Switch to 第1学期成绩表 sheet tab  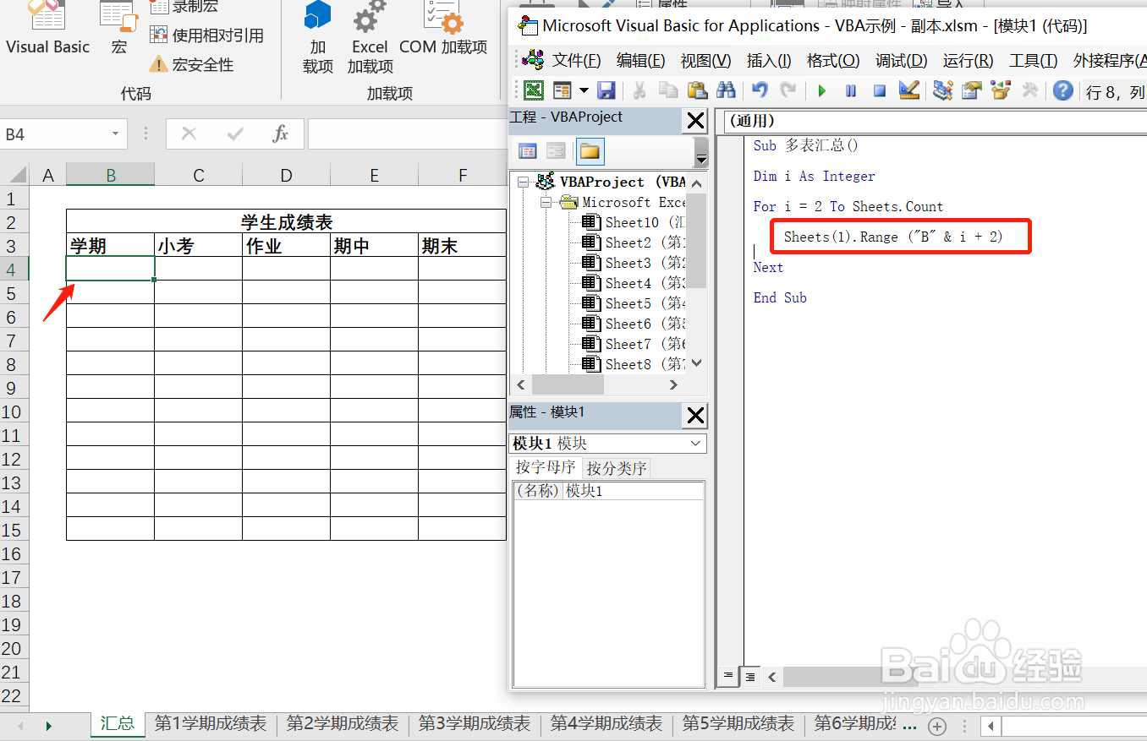point(210,724)
